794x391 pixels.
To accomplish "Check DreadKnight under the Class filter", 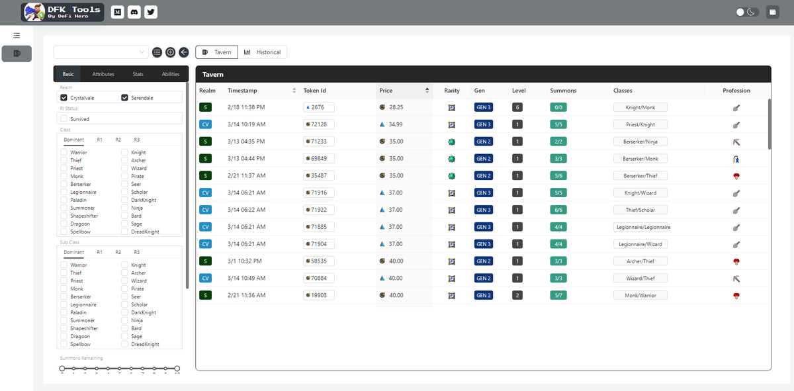I will click(125, 232).
